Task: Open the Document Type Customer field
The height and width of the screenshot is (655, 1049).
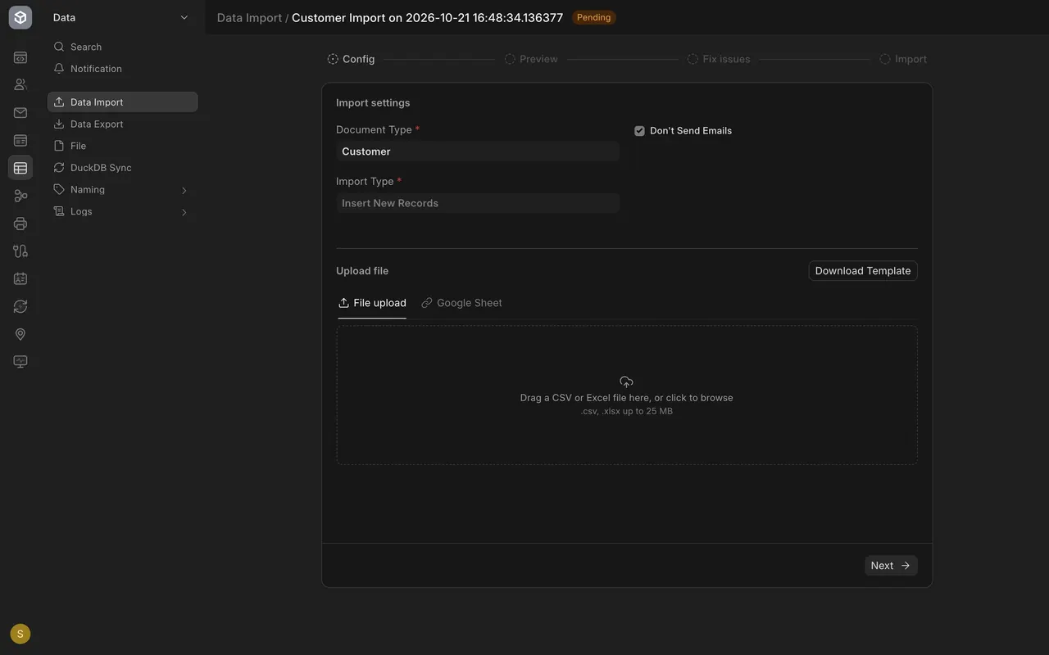Action: [478, 151]
